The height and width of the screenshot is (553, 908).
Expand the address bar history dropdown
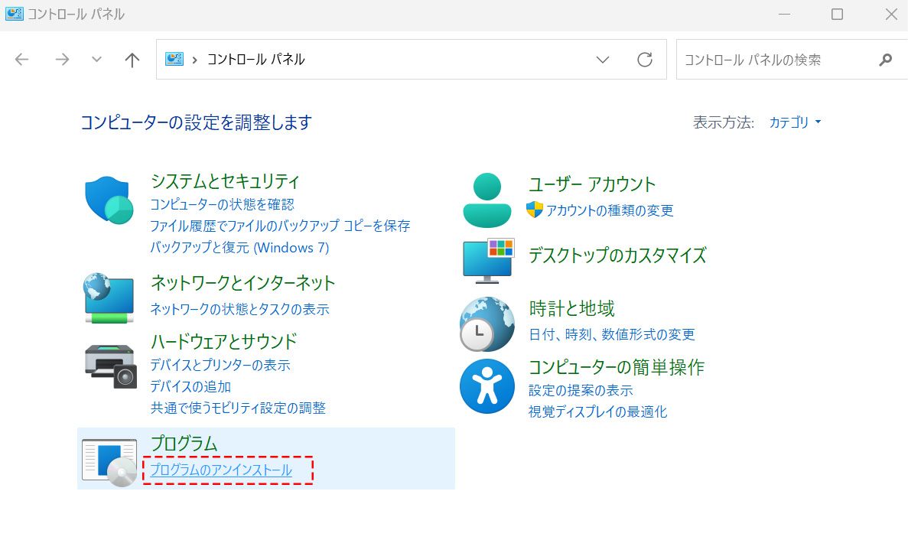603,60
